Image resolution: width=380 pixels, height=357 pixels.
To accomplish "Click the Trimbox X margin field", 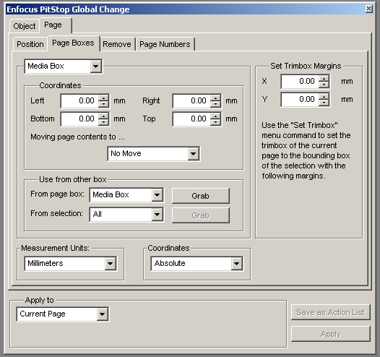I will click(301, 82).
